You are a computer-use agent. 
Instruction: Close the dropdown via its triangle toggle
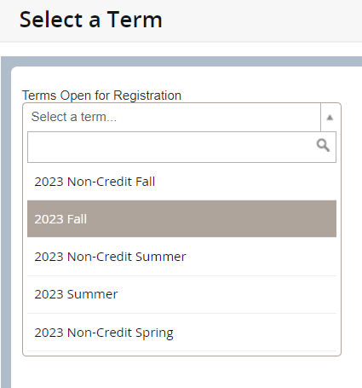tap(330, 118)
